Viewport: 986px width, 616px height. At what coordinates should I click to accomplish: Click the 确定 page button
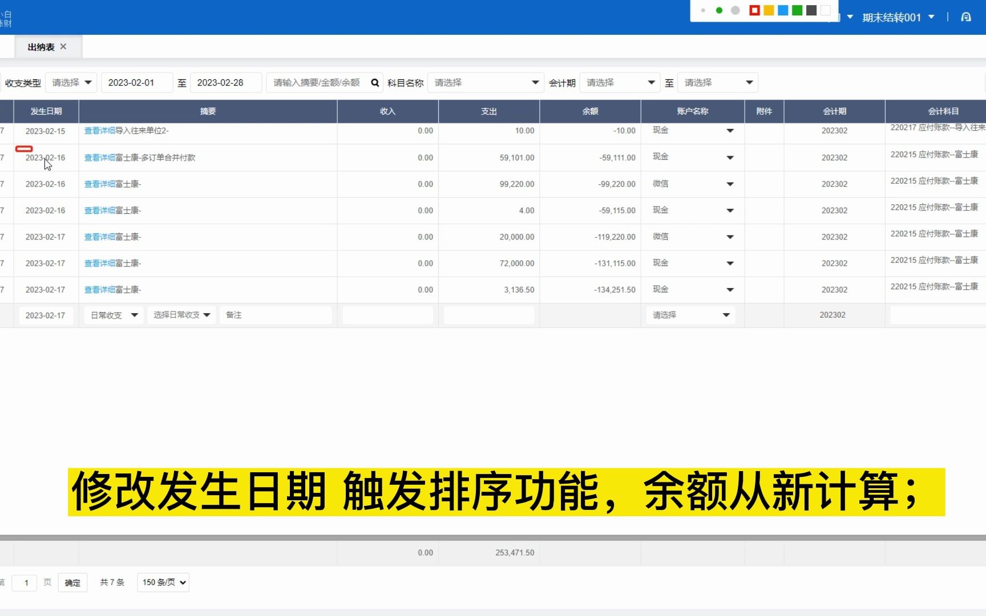[72, 582]
